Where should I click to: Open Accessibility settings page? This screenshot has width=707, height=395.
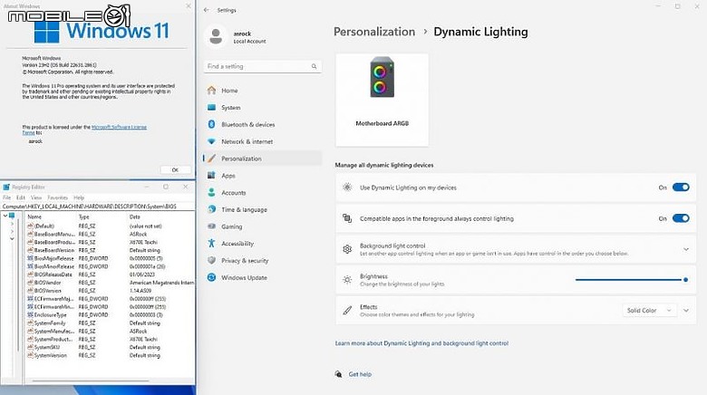click(x=262, y=244)
